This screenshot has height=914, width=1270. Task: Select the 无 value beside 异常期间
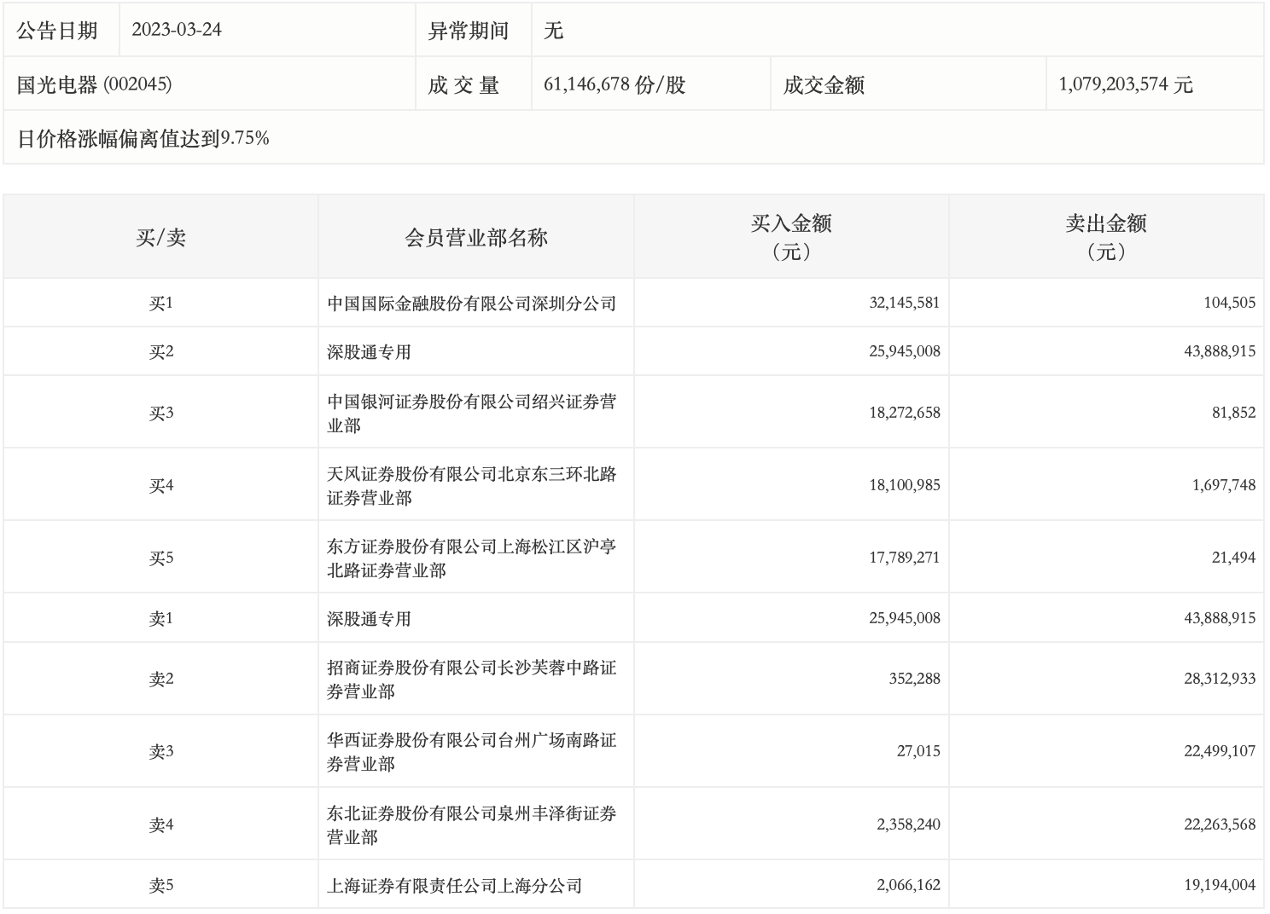(554, 31)
